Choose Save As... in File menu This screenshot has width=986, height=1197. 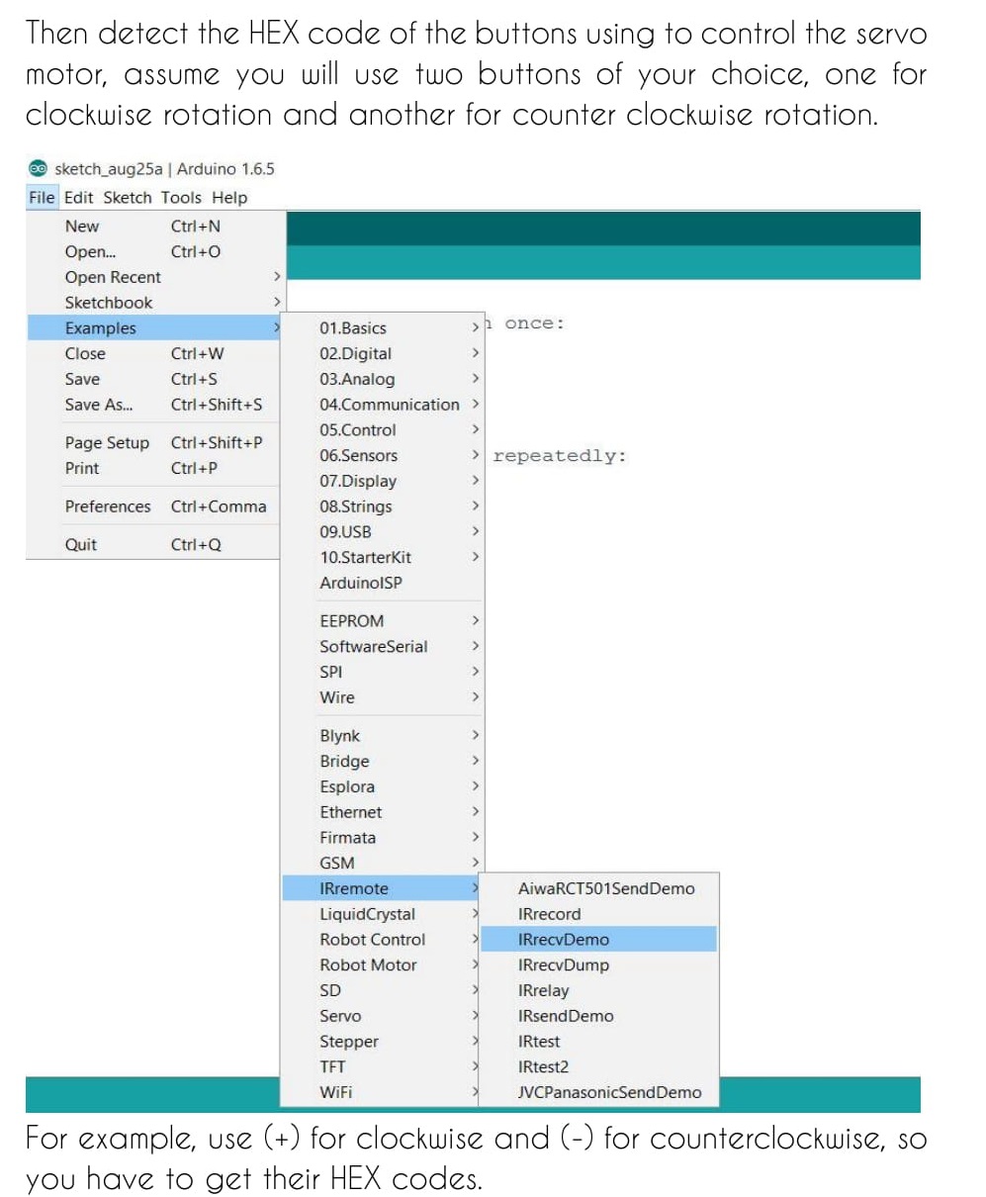(x=154, y=405)
